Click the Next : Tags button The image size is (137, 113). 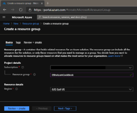65,109
